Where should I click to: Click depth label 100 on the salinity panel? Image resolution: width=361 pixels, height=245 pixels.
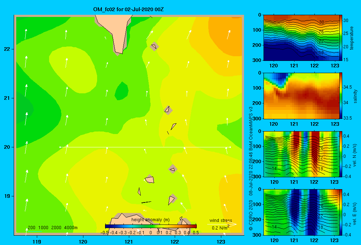257,88
